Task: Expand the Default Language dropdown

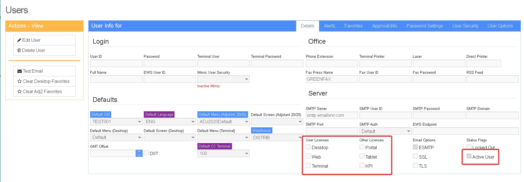Action: (x=170, y=122)
